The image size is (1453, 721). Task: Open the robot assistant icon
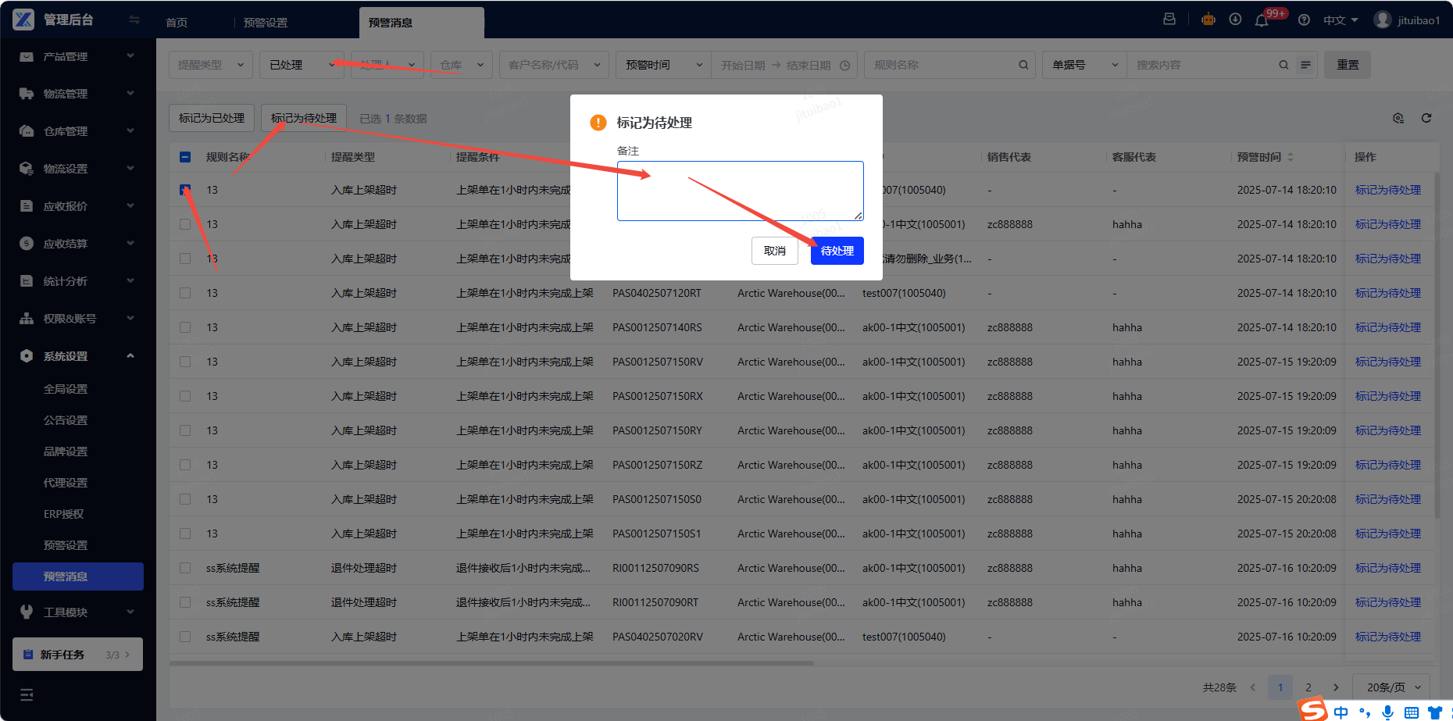pos(1208,20)
